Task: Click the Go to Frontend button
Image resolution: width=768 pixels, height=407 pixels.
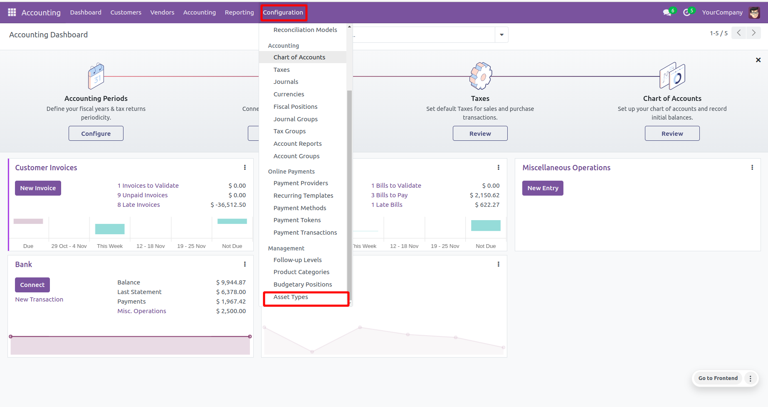Action: pyautogui.click(x=718, y=378)
